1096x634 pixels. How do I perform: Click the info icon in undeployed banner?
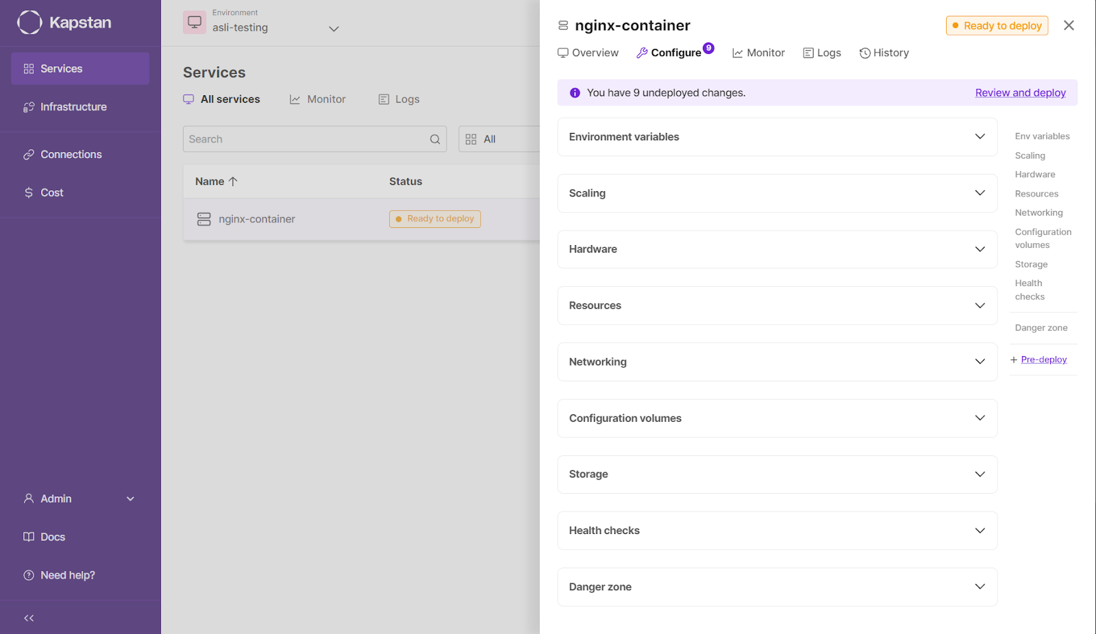575,92
